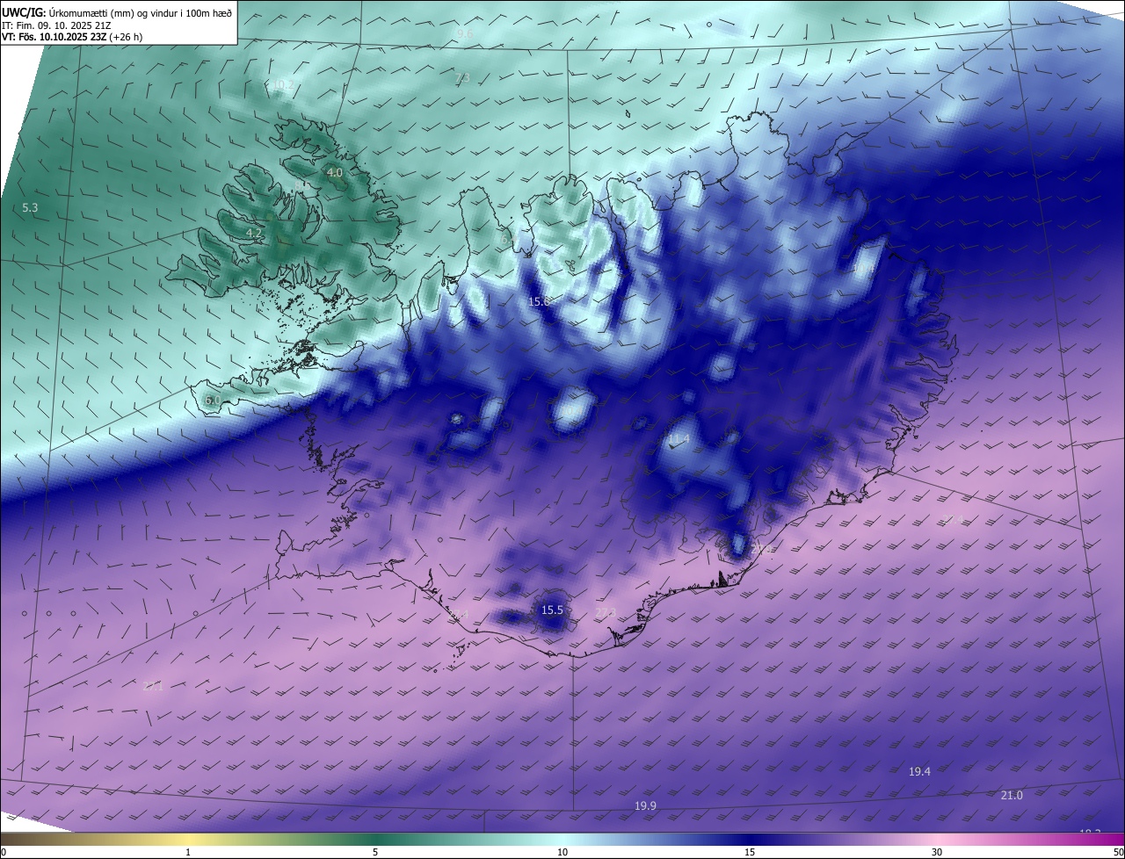The image size is (1125, 859).
Task: Click the 21.0 value label
Action: click(1012, 795)
